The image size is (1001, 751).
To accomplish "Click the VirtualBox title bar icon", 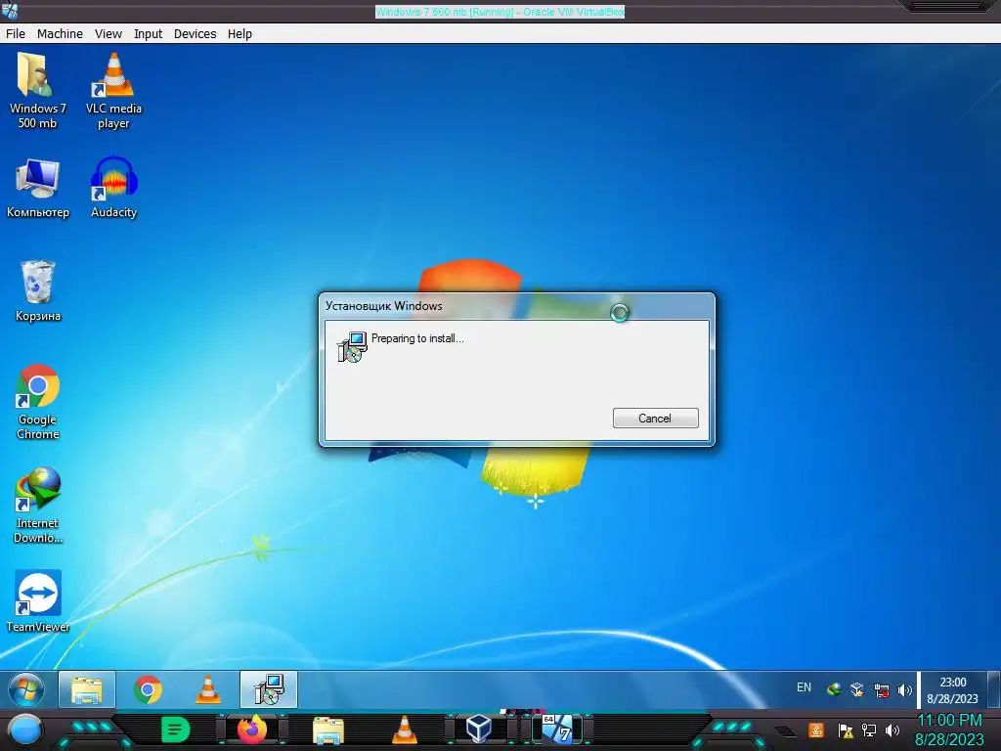I will coord(10,10).
